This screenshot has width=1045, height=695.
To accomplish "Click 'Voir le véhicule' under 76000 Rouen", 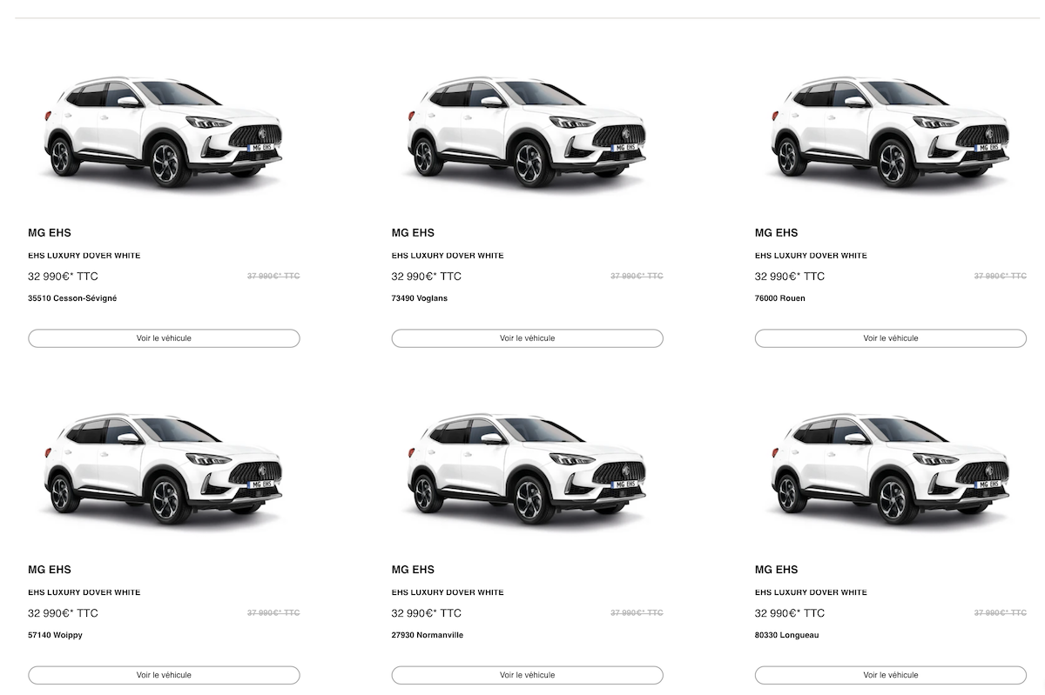I will point(890,338).
